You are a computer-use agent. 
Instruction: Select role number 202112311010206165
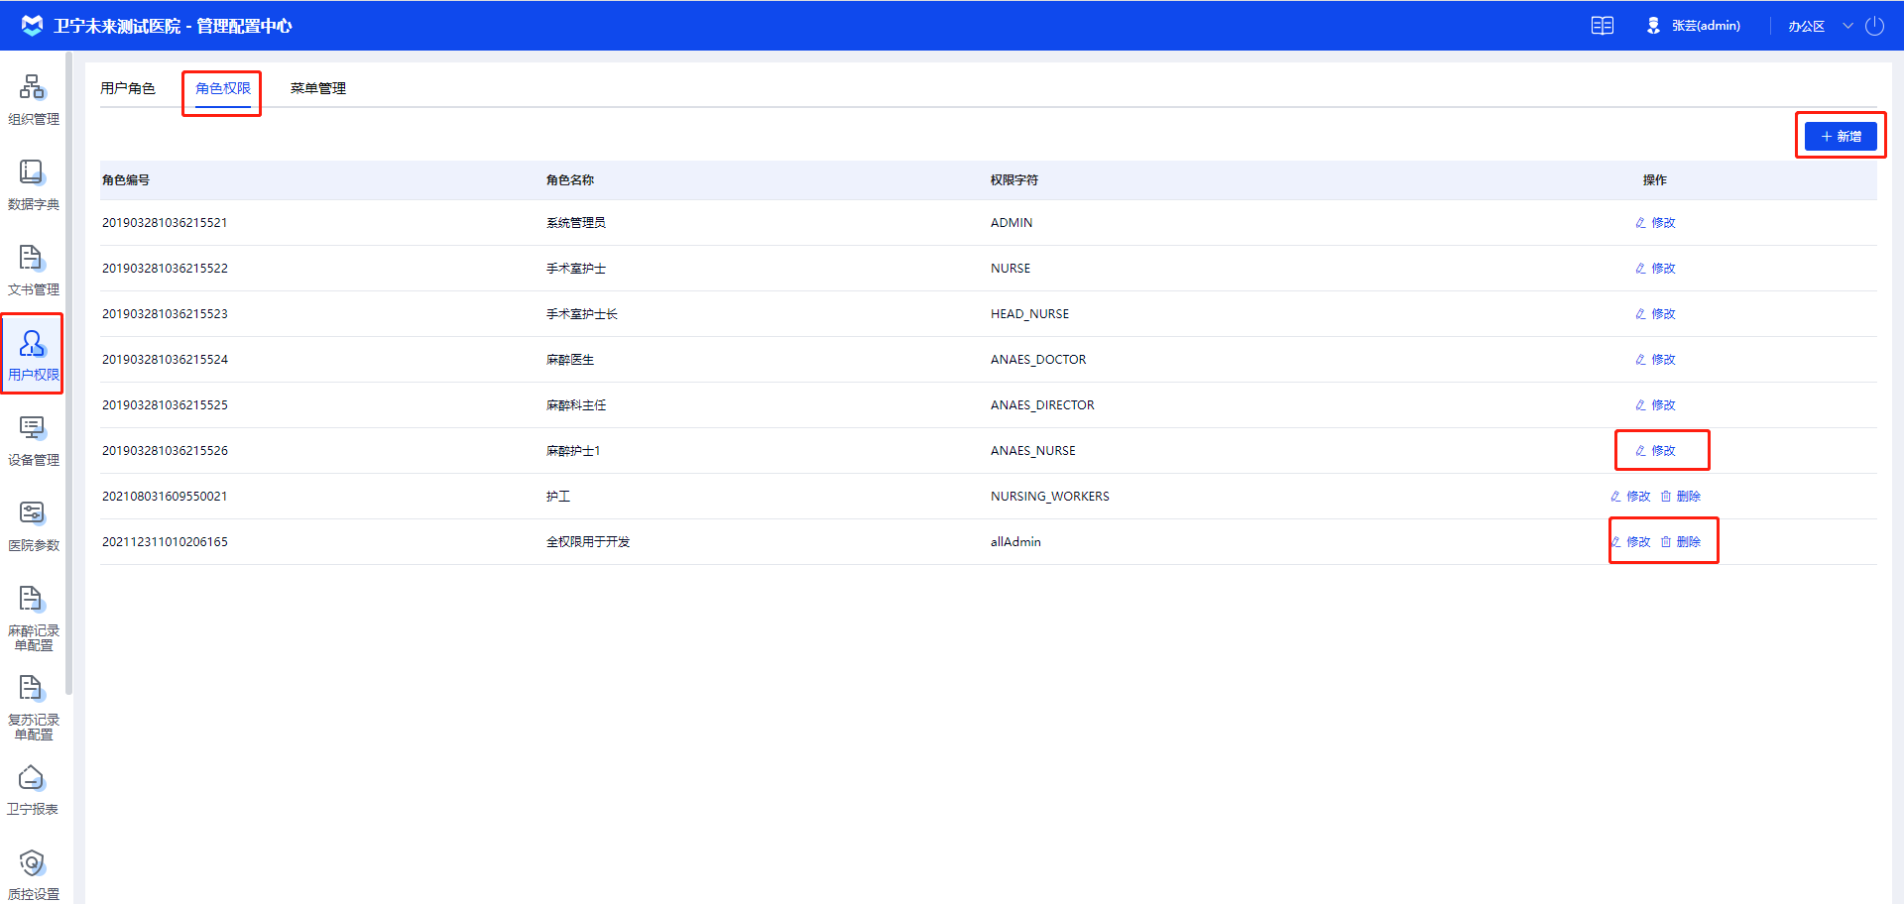[x=165, y=542]
